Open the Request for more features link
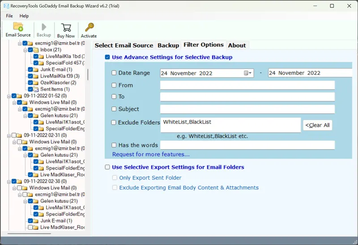358x245 pixels. tap(151, 155)
